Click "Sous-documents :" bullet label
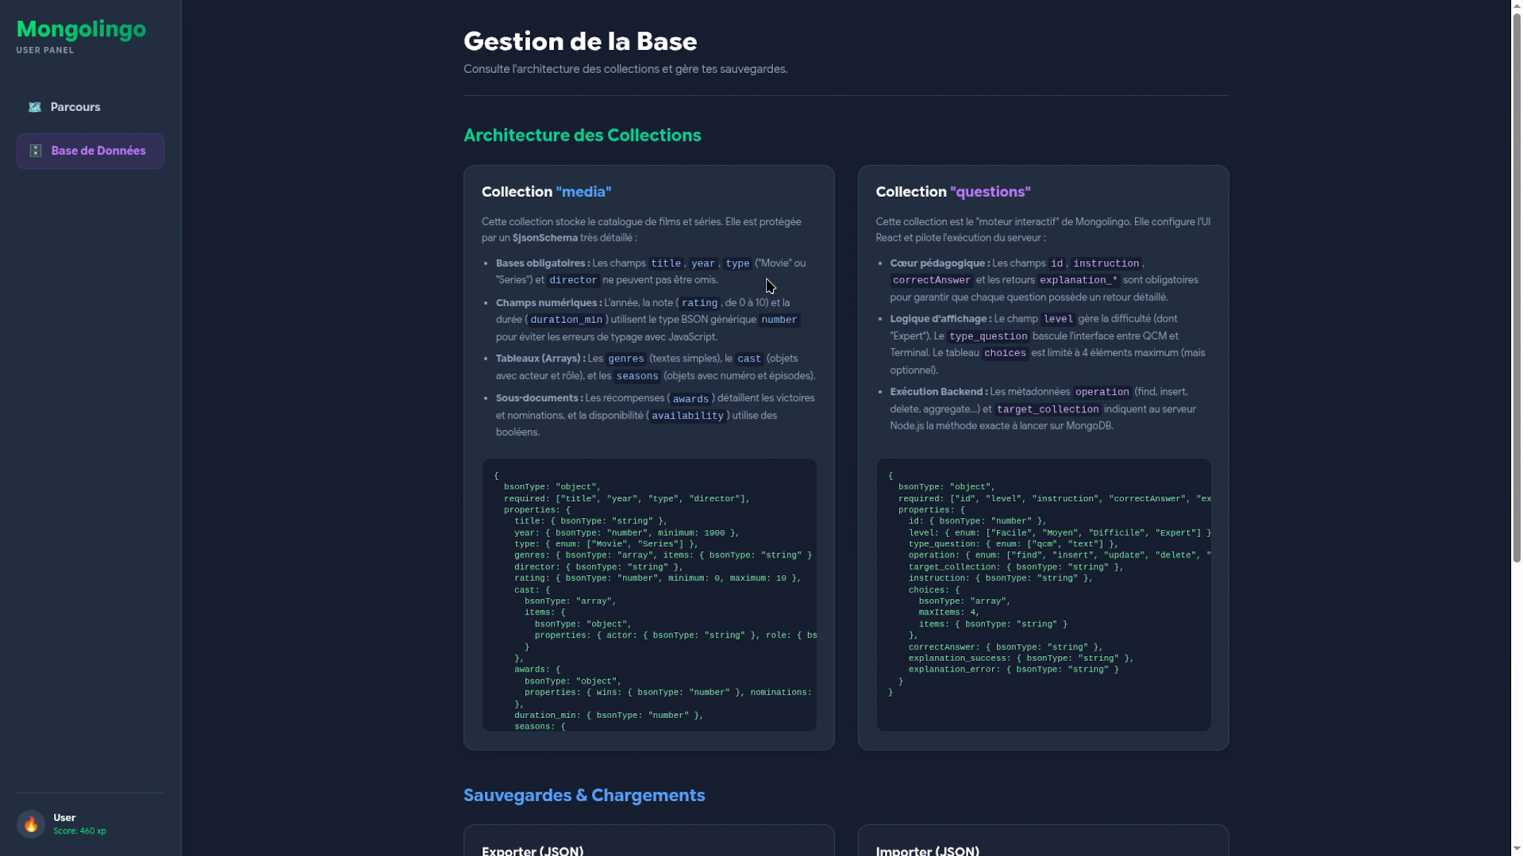 [x=539, y=397]
